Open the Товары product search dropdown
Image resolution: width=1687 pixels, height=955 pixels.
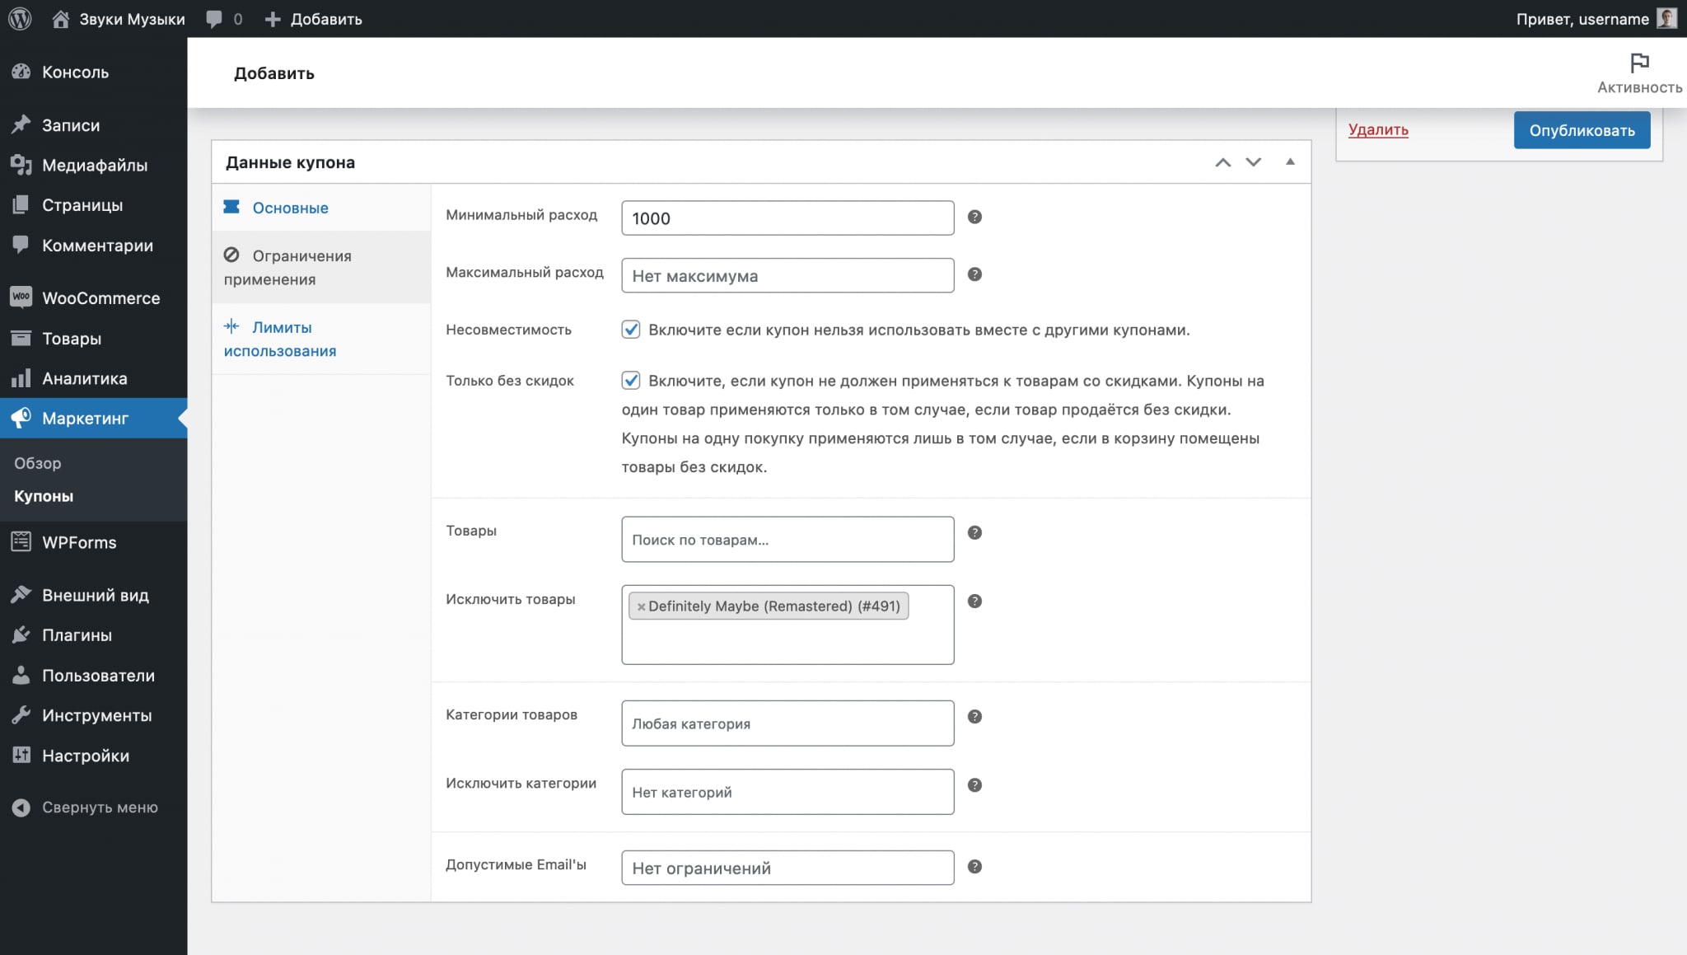pos(787,540)
